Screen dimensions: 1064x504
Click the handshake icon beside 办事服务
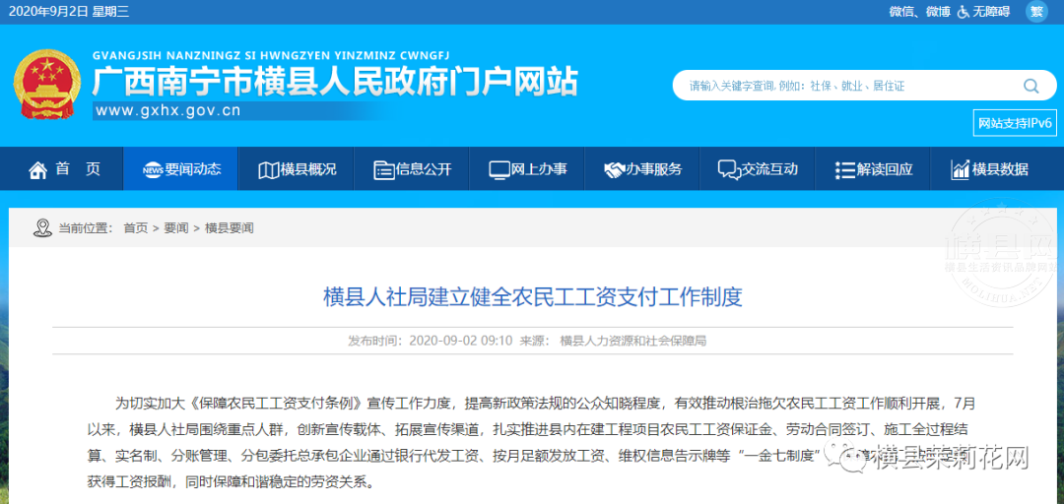pos(614,169)
